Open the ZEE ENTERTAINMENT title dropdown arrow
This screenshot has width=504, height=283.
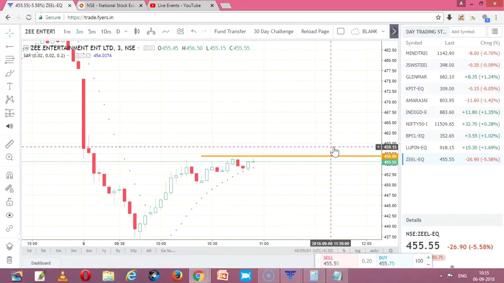138,48
